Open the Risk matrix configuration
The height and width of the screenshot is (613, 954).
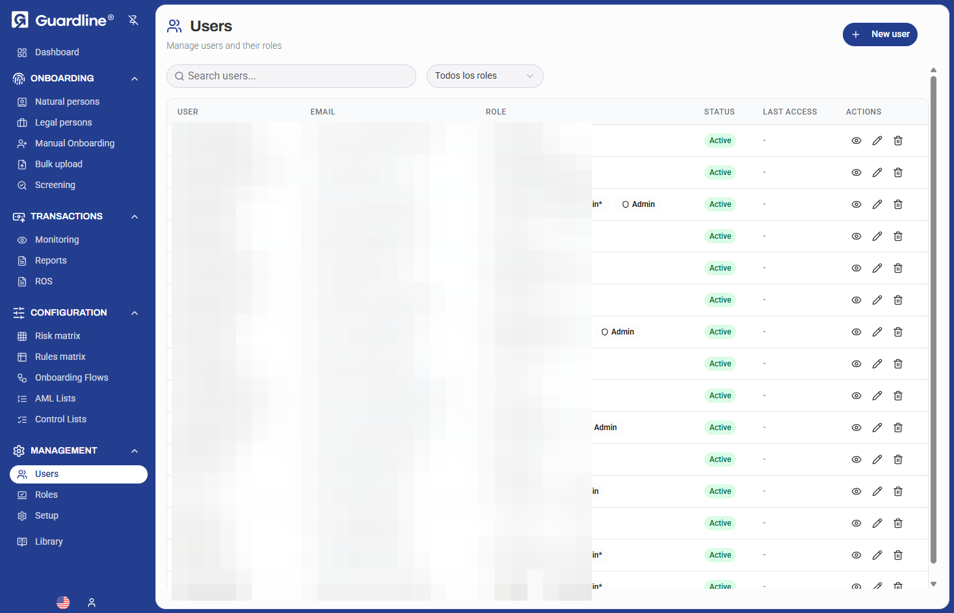(x=58, y=336)
